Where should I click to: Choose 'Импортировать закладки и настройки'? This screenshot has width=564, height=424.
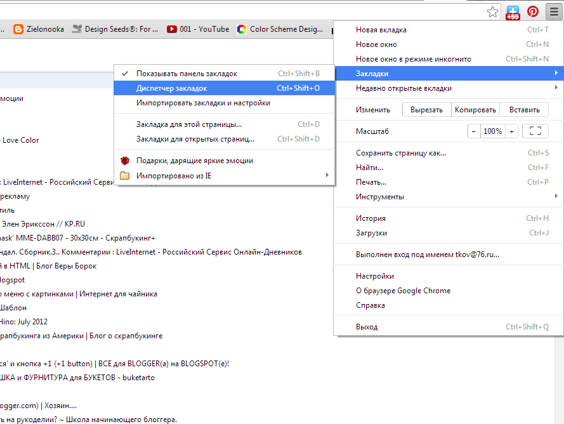(x=224, y=103)
